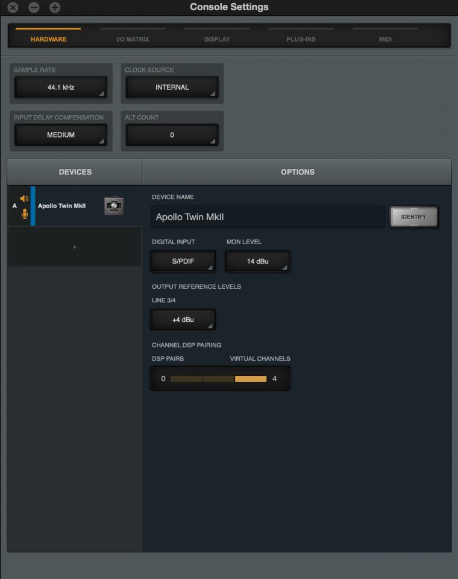
Task: Close the Console Settings window
Action: coord(13,7)
